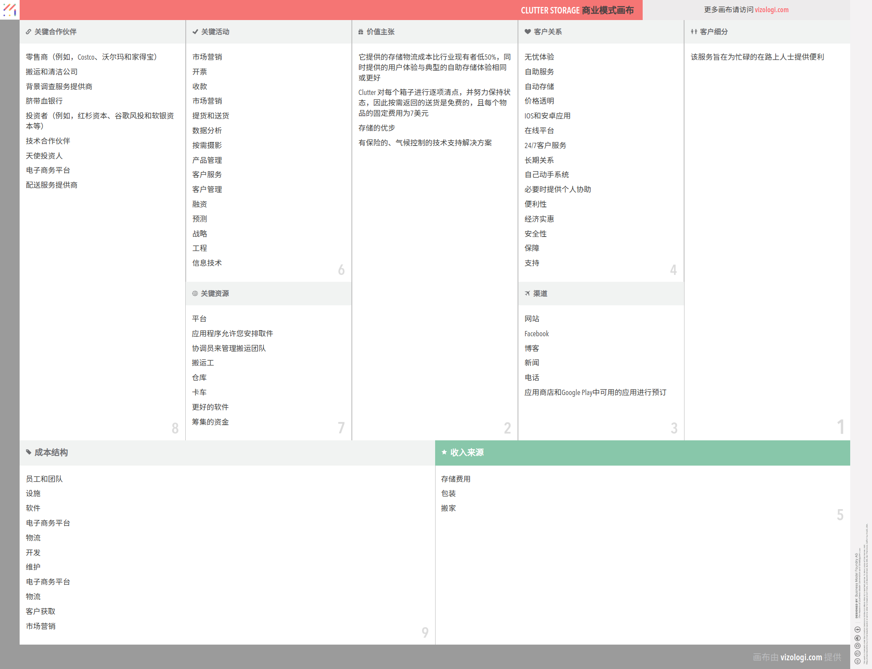872x669 pixels.
Task: Open the vizologi.com link in header
Action: click(x=771, y=10)
